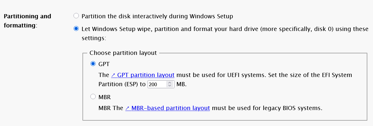
Task: Click the external arrow icon before MBR-based link
Action: (127, 108)
